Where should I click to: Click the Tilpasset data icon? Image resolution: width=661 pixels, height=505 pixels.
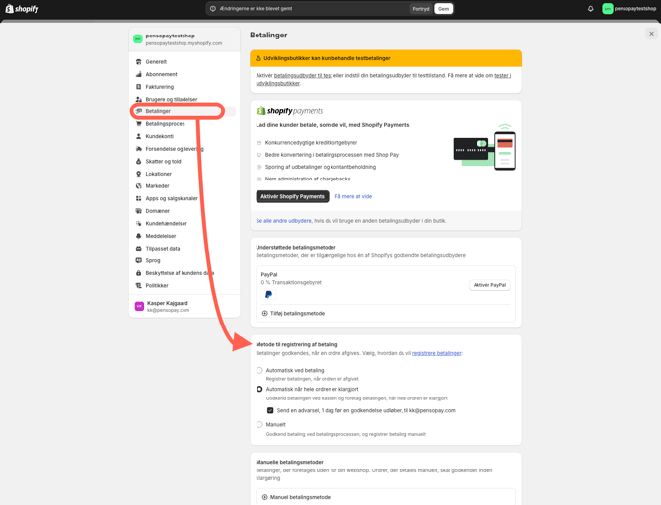[x=139, y=249]
